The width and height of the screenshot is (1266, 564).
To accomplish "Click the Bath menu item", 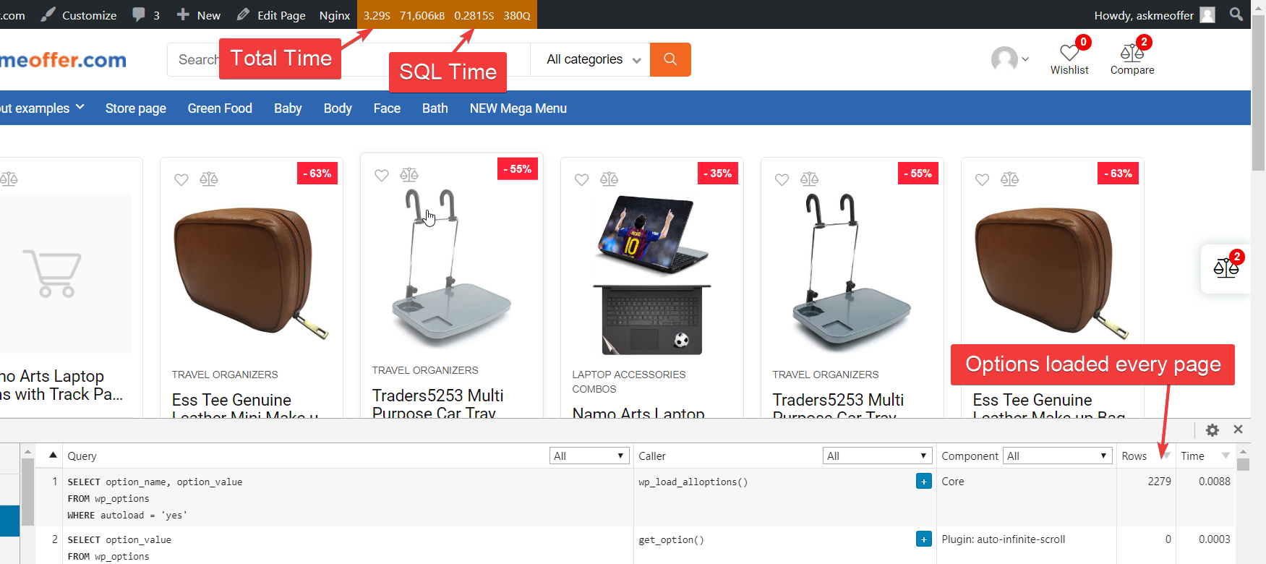I will click(x=435, y=108).
